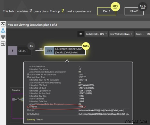Click the Estimated Data Size label

coord(38,101)
